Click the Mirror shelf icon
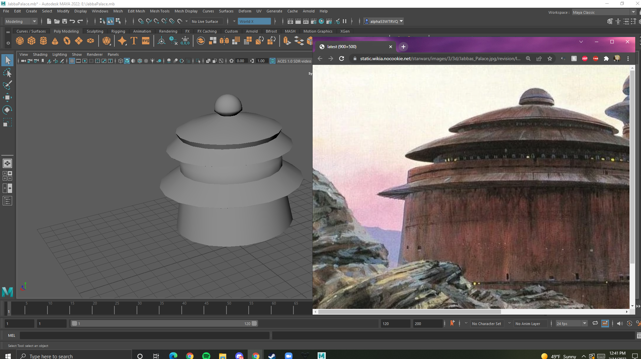This screenshot has height=359, width=641. pyautogui.click(x=224, y=41)
